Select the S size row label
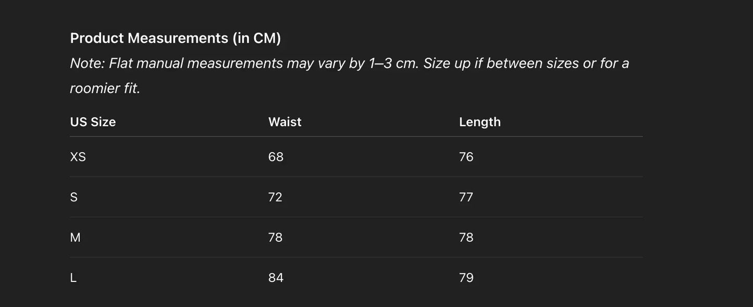This screenshot has height=307, width=753. pos(73,197)
